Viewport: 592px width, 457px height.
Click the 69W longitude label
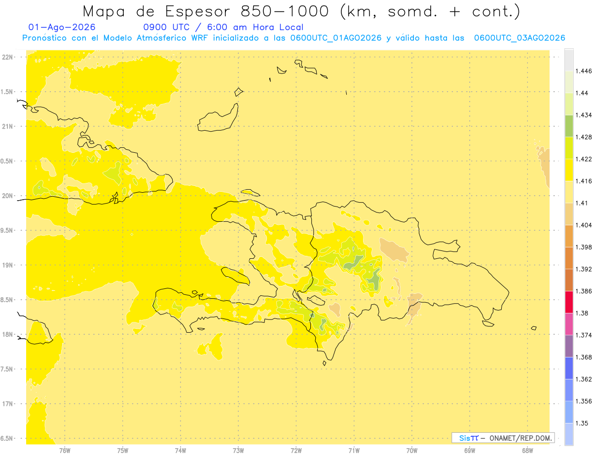470,450
